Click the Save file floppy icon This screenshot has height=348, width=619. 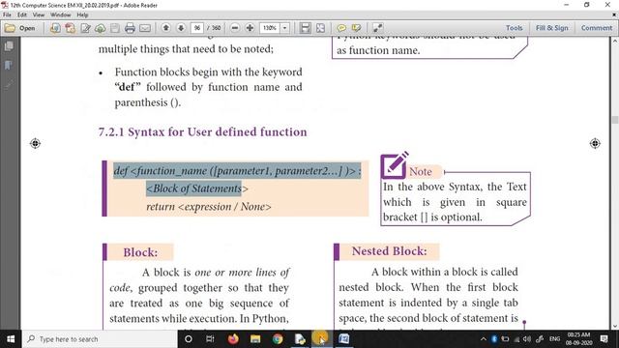tap(115, 28)
